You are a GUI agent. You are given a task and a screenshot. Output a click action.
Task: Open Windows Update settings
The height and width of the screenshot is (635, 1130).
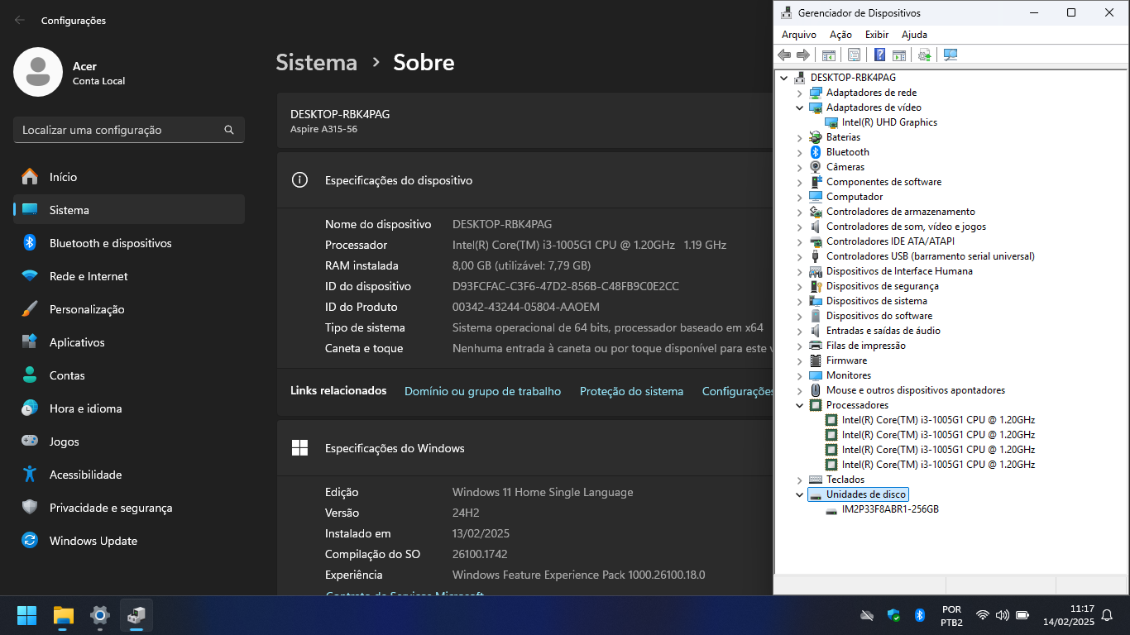click(128, 541)
